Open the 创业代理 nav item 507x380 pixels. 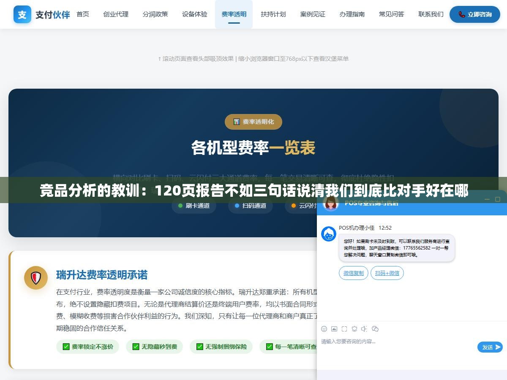(x=116, y=14)
